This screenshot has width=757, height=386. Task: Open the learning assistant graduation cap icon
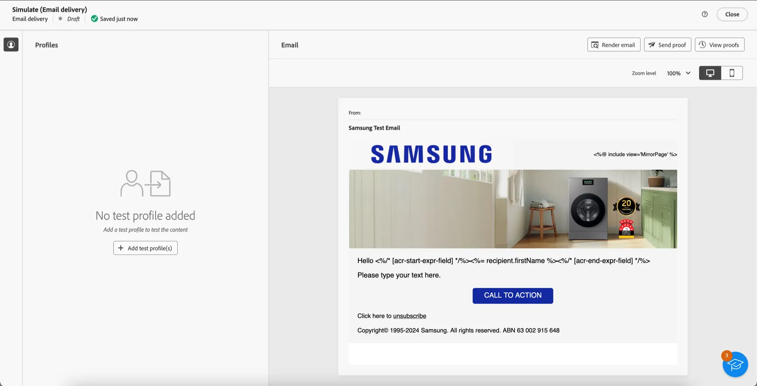[735, 364]
